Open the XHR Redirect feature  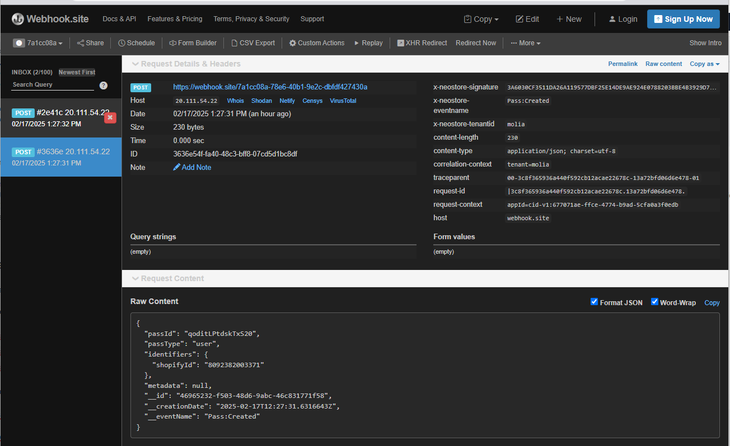coord(422,42)
